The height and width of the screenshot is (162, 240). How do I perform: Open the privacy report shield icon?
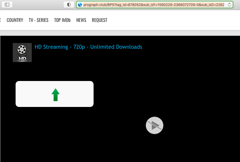[69, 5]
